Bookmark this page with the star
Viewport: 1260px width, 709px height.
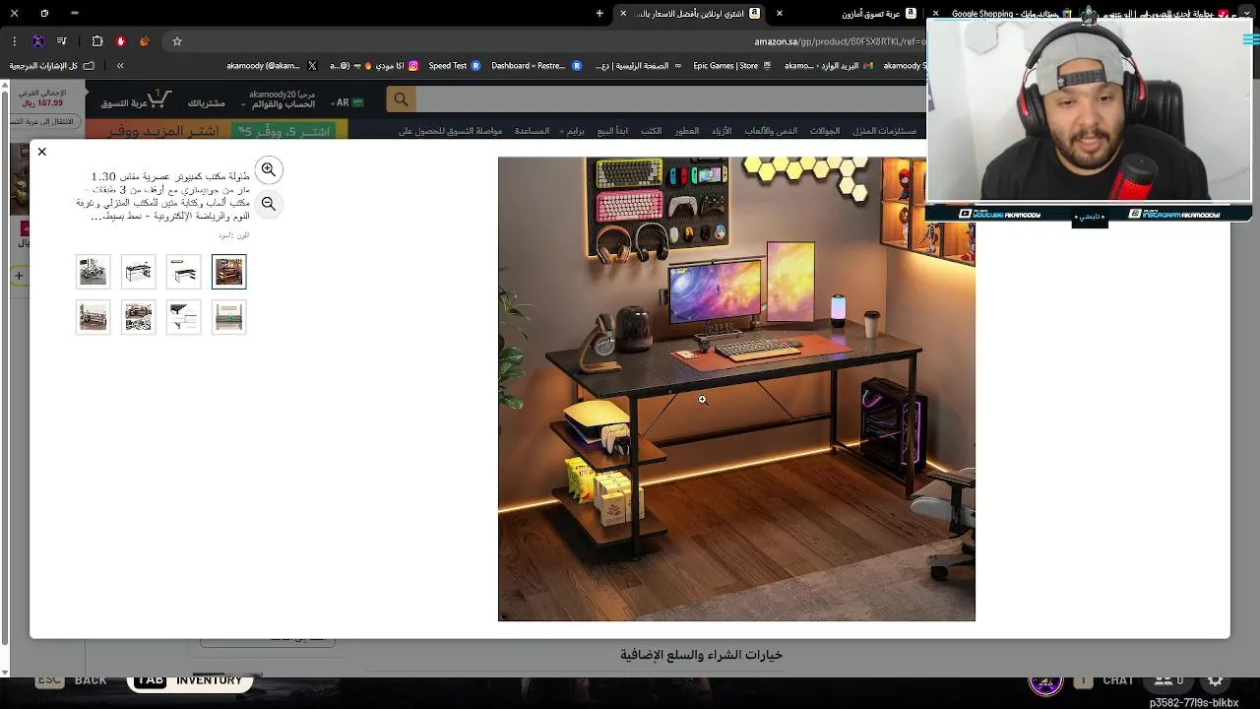(x=177, y=41)
